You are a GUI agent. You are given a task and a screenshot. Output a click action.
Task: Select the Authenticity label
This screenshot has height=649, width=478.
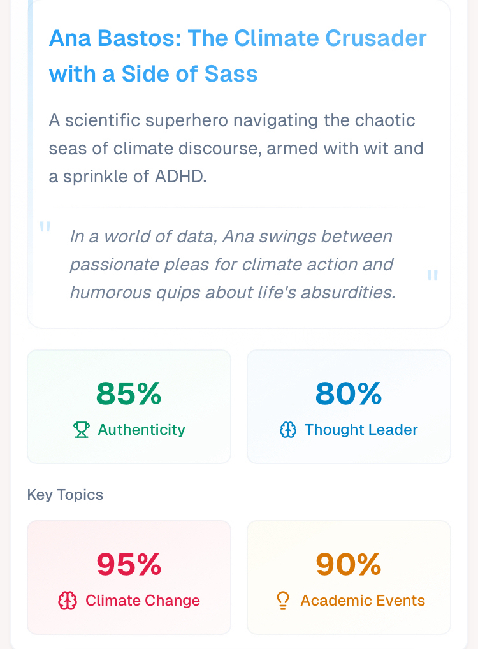point(141,430)
